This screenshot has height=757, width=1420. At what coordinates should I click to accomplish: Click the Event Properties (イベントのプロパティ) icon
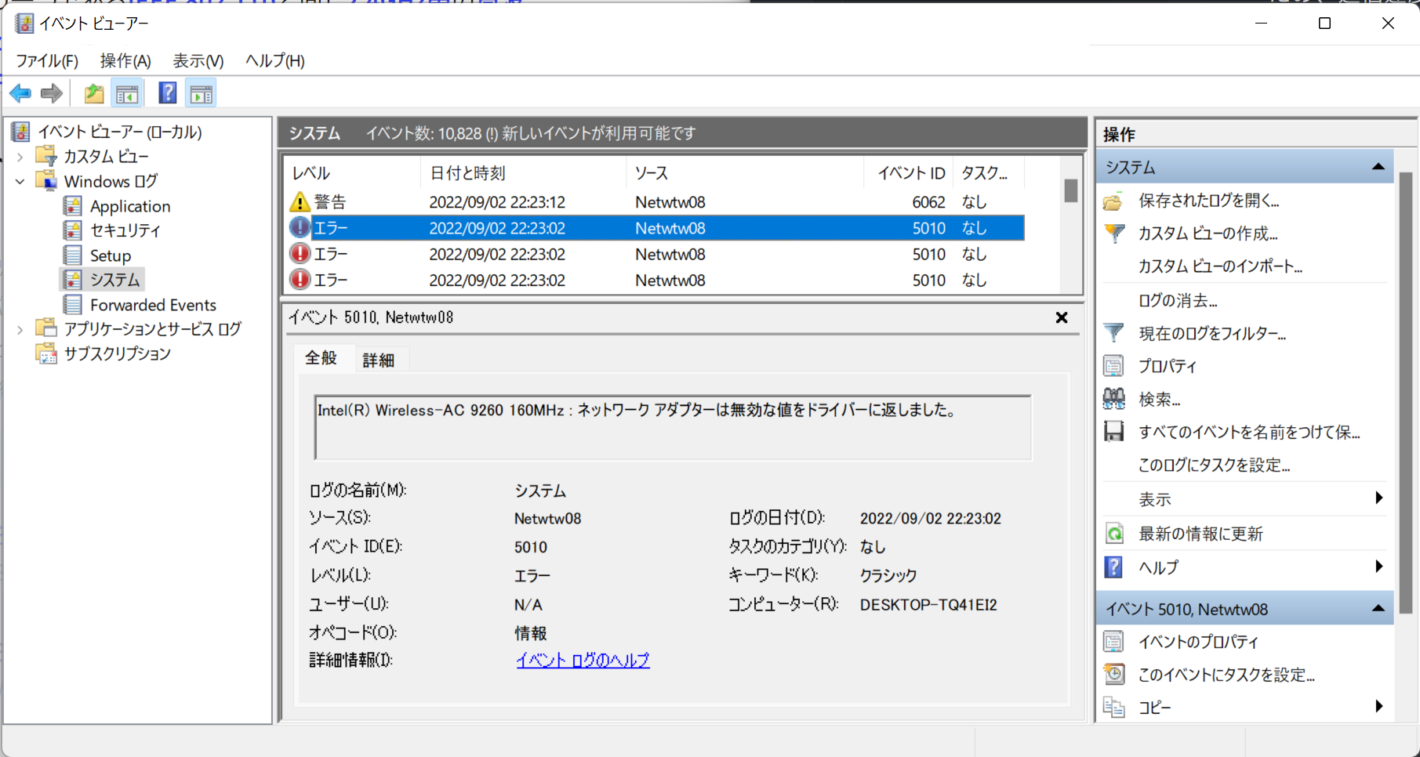coord(1113,642)
